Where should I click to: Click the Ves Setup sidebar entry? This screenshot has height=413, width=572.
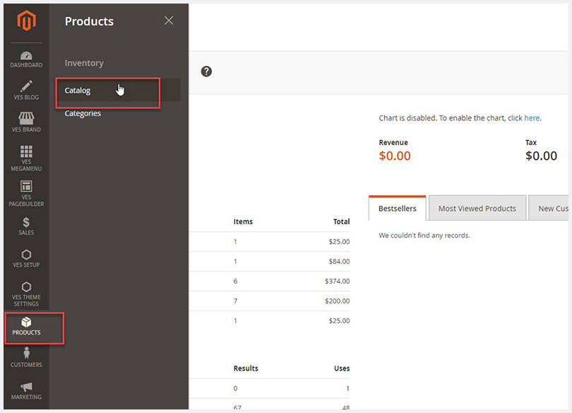(x=25, y=260)
